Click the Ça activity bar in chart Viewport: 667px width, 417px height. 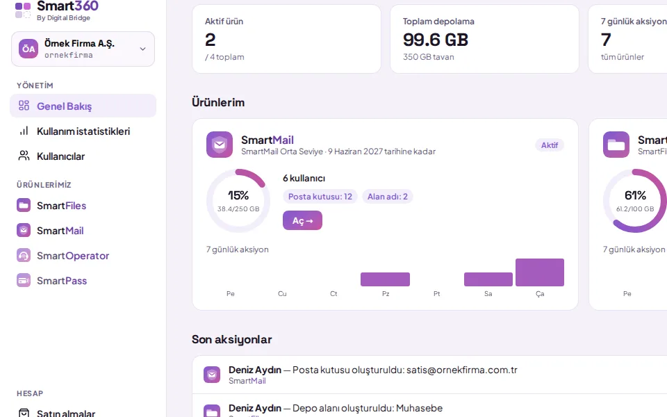pyautogui.click(x=540, y=272)
